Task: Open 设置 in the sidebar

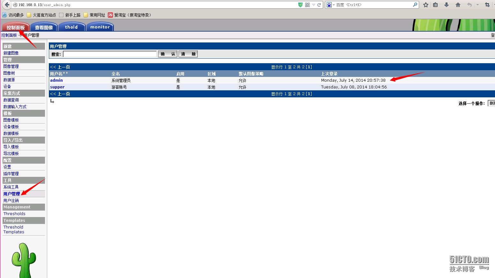Action: (x=7, y=167)
